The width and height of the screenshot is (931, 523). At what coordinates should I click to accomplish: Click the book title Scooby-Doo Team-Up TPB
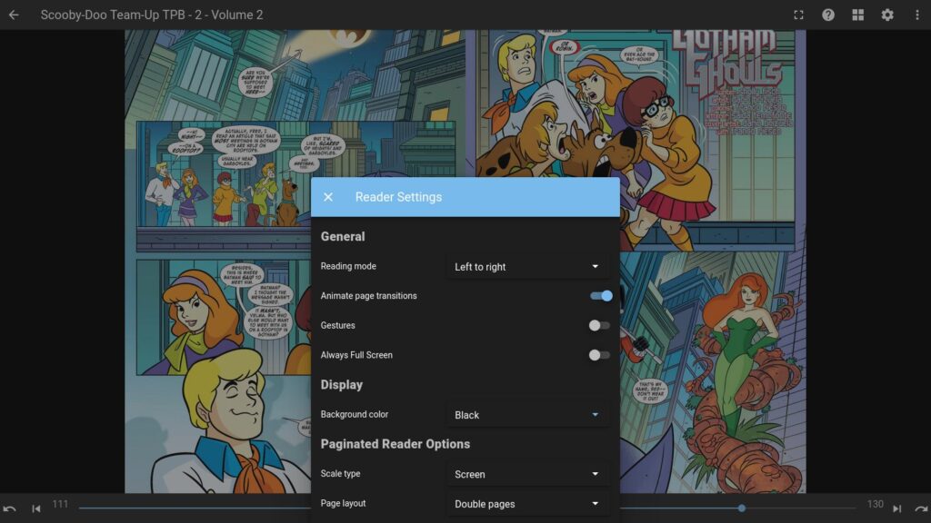pyautogui.click(x=152, y=15)
